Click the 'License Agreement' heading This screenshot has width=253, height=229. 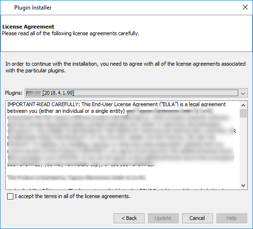tap(28, 27)
